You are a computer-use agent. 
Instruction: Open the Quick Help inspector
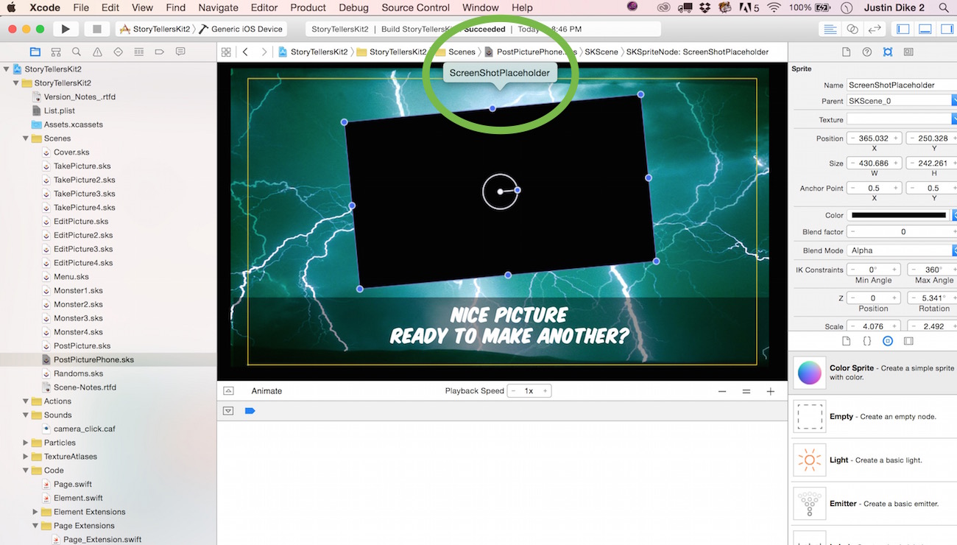pos(866,52)
